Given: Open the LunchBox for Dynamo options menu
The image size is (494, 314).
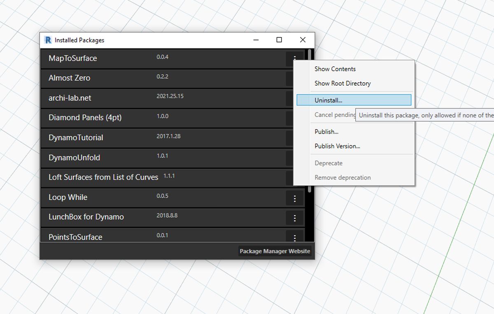Looking at the screenshot, I should point(295,218).
